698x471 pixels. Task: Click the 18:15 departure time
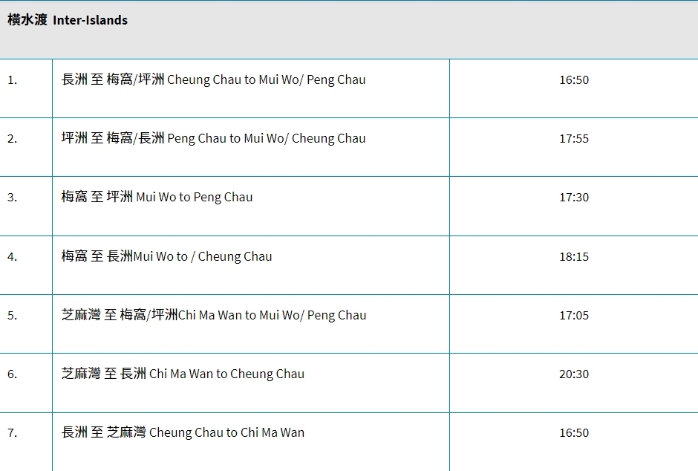pos(573,257)
